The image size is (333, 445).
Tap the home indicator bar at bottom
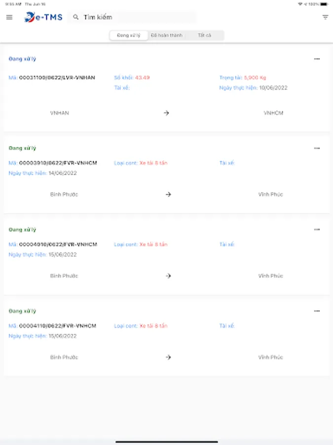(x=166, y=442)
